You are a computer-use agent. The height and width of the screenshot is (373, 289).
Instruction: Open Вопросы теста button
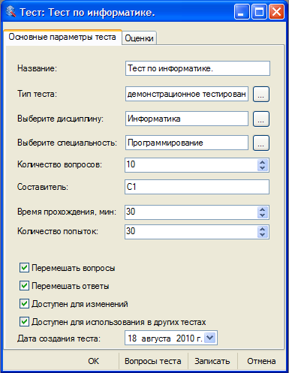click(x=153, y=361)
